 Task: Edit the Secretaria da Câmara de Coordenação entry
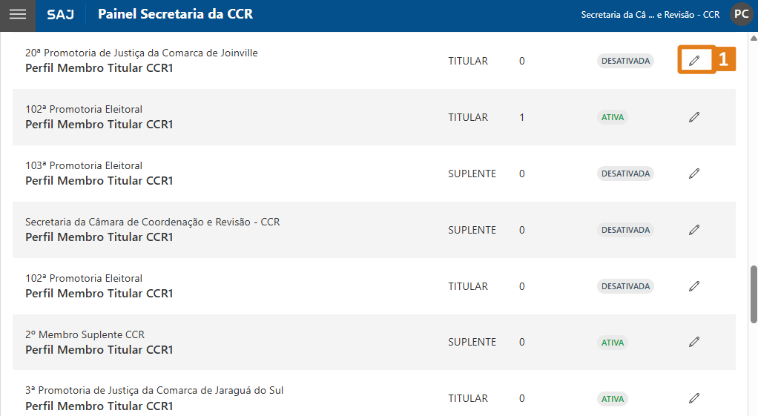coord(694,230)
